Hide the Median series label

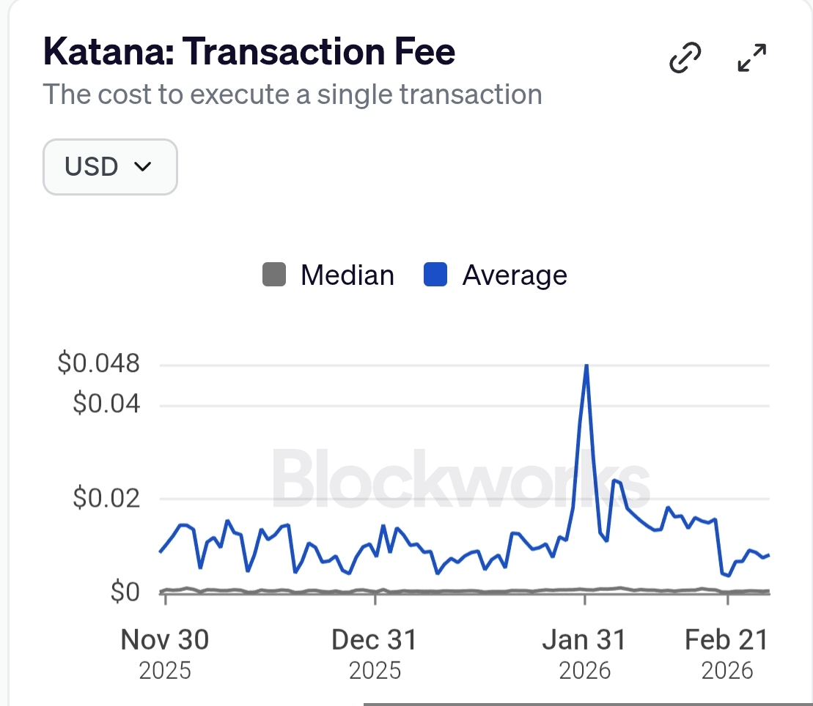pos(347,275)
